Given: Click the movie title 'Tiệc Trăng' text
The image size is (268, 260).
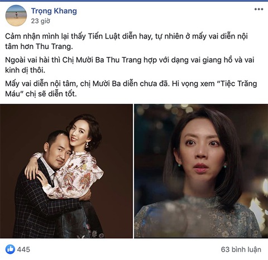Looking at the screenshot, I should coord(237,84).
